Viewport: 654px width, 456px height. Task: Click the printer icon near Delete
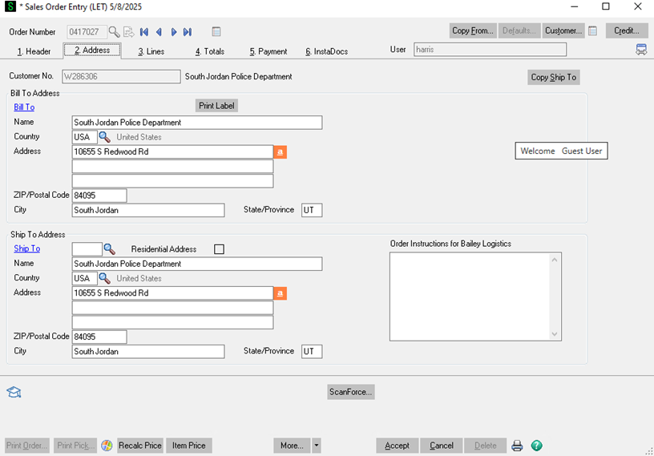click(x=518, y=446)
